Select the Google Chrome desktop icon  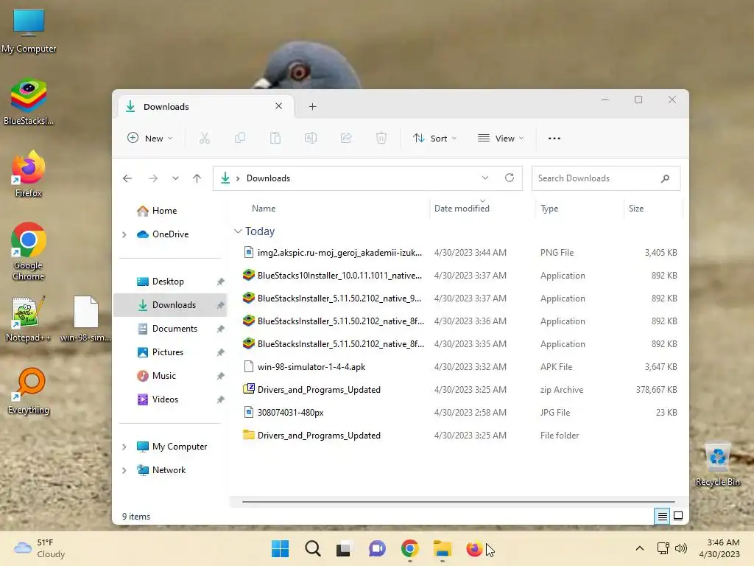(29, 251)
